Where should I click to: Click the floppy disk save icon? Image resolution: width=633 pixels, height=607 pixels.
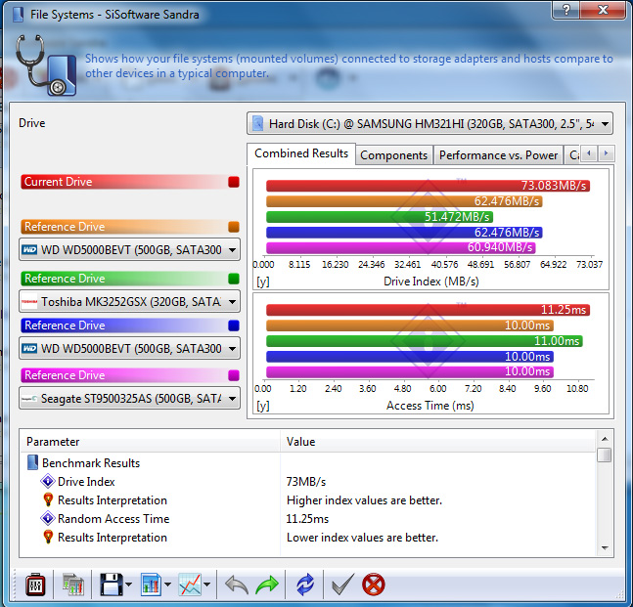click(x=111, y=585)
